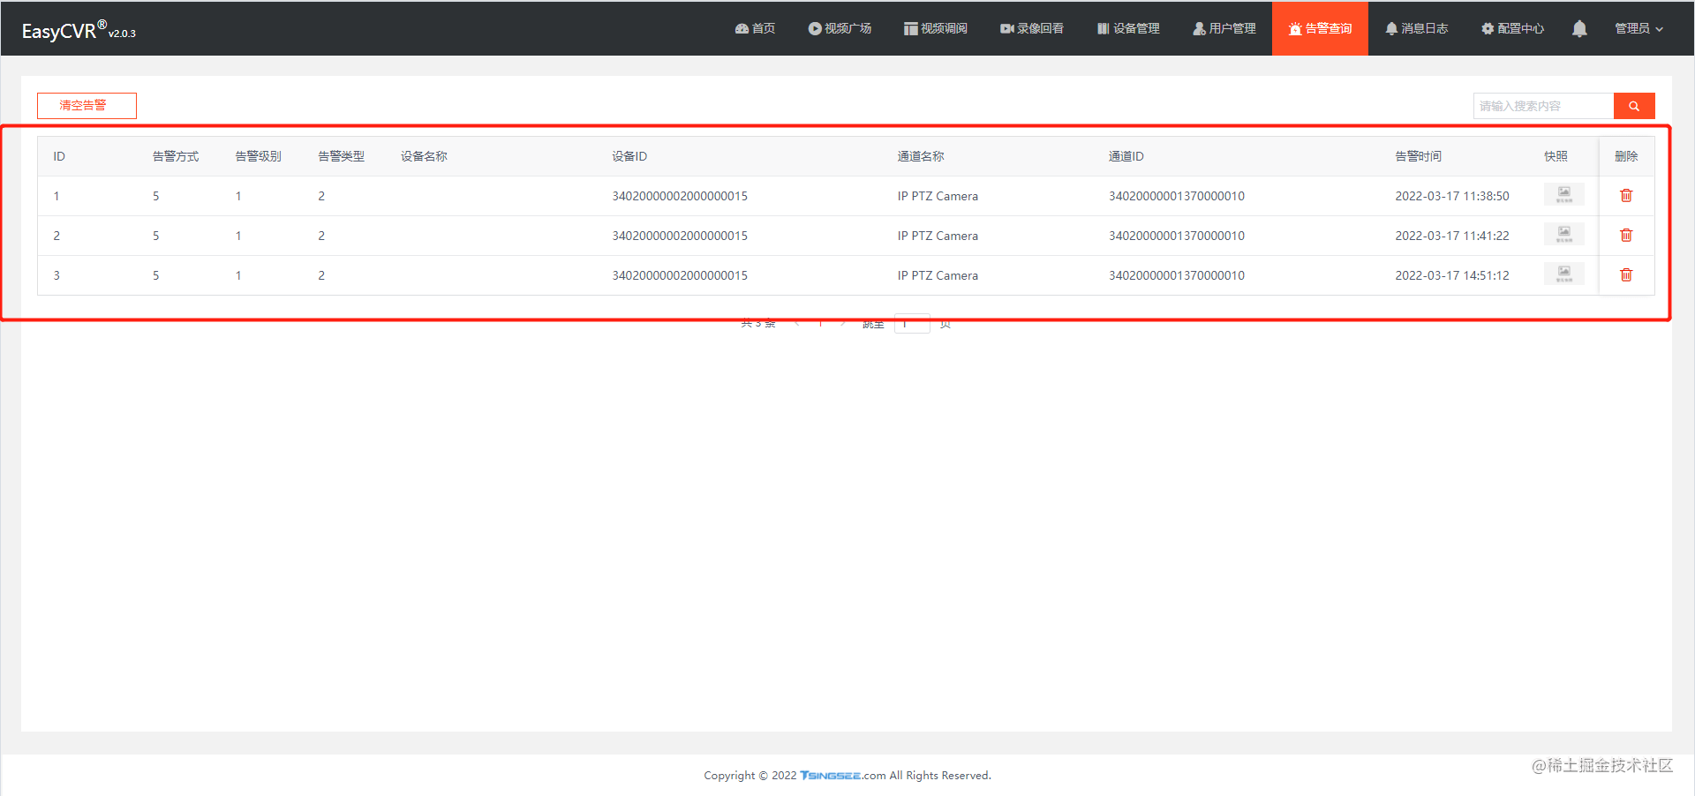Click the 告警级别 column header
The width and height of the screenshot is (1695, 796).
[x=258, y=156]
